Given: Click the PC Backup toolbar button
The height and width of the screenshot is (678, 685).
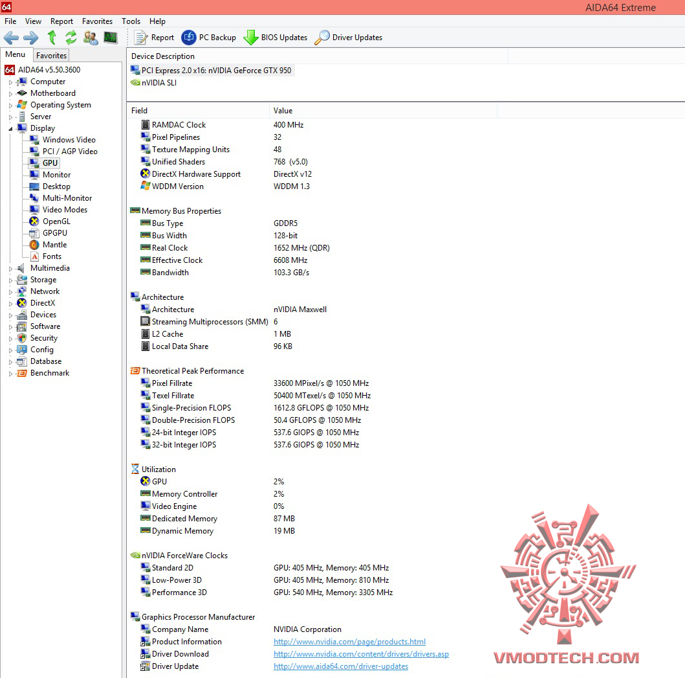Looking at the screenshot, I should (209, 38).
